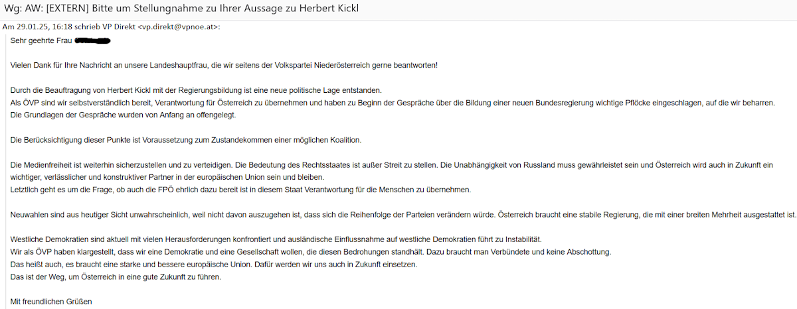797x309 pixels.
Task: Click the closing Mit freundlichen Grüßen
Action: pos(51,301)
